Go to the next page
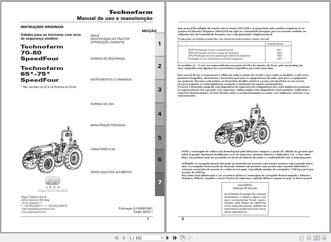Viewport: 331px width, 242px height. click(x=167, y=238)
